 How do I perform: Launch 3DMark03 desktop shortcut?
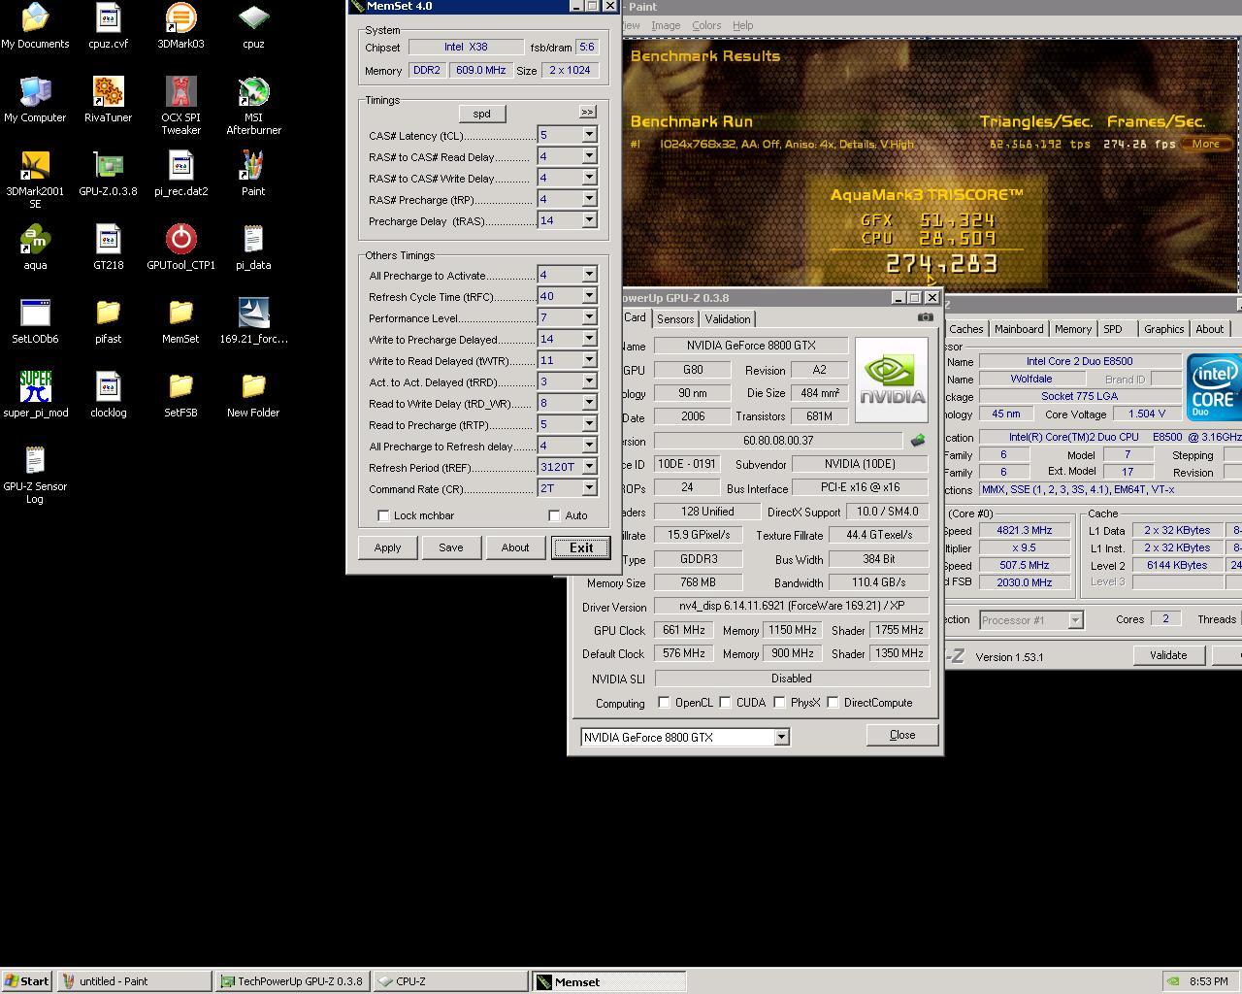click(180, 26)
